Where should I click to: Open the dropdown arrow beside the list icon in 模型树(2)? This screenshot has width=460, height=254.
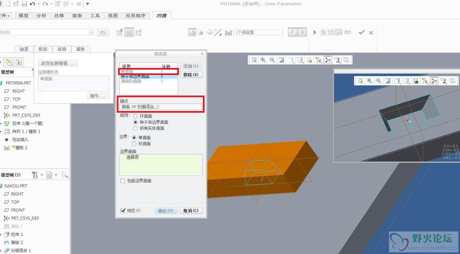[56, 175]
